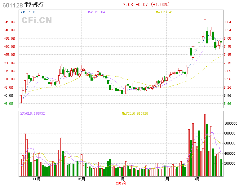Viewport: 248px width, 186px height.
Task: Click the MA5:7.86 indicator label
Action: [x=28, y=12]
